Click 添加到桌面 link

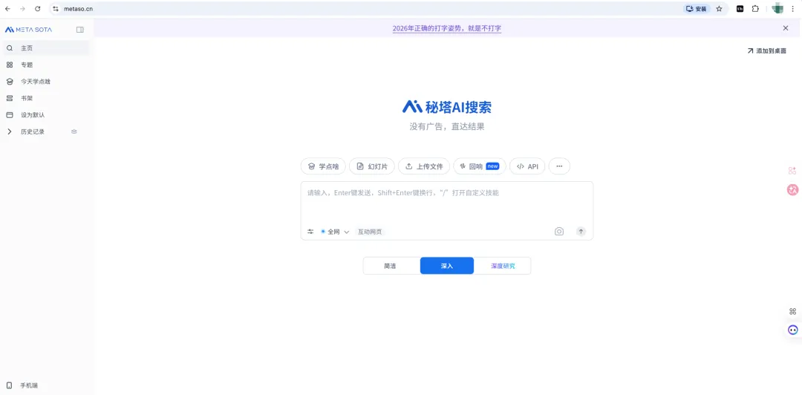pos(766,50)
